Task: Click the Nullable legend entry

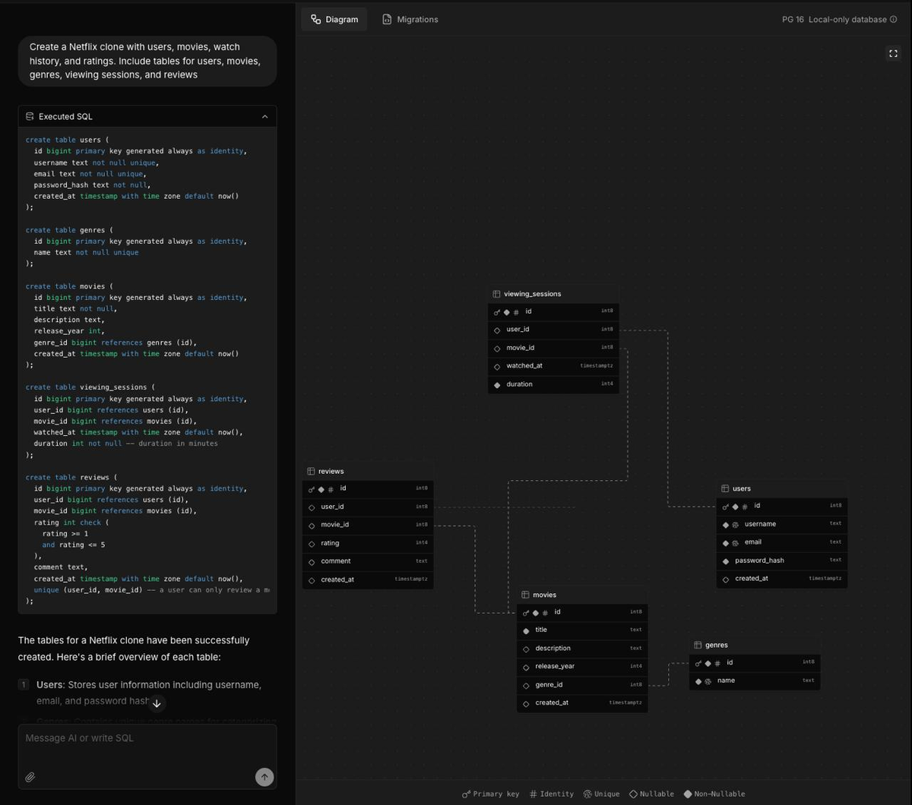Action: tap(651, 794)
